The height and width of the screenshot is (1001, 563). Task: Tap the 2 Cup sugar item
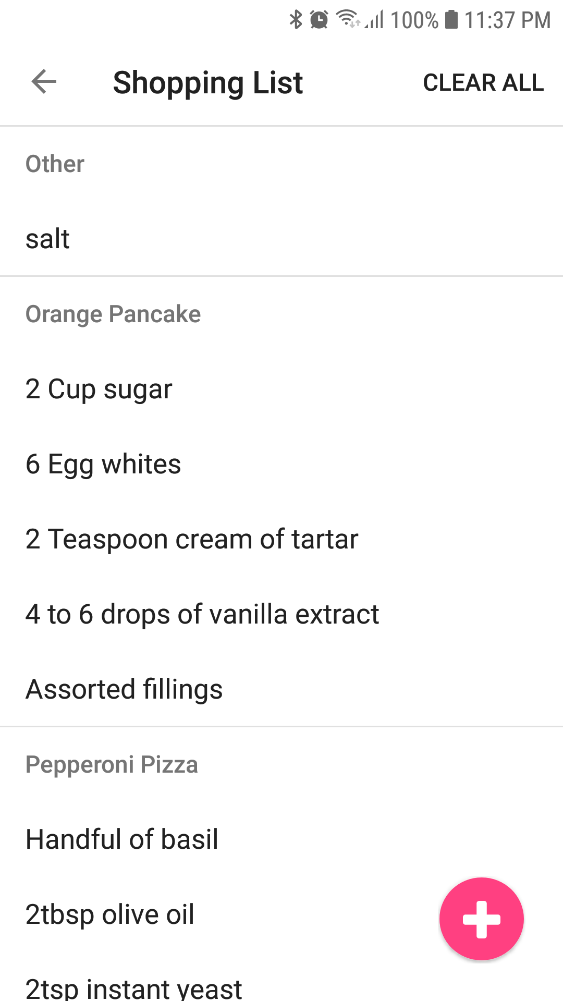[99, 389]
